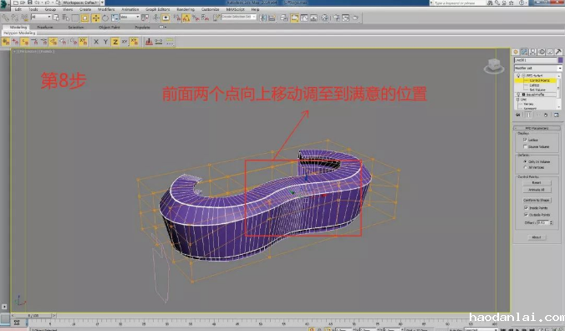
Task: Open the Modifier List dropdown
Action: [x=537, y=68]
